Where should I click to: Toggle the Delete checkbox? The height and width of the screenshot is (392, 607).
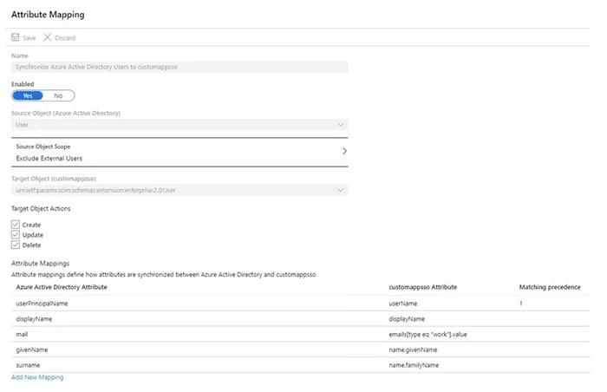pos(16,245)
